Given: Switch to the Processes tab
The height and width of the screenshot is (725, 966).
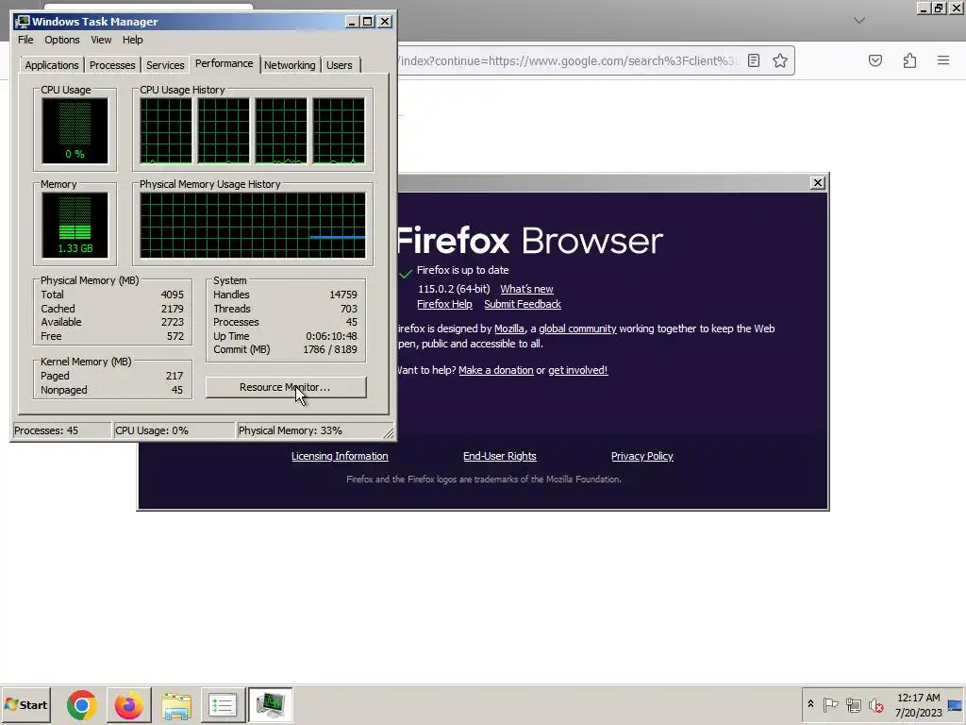Looking at the screenshot, I should (112, 65).
